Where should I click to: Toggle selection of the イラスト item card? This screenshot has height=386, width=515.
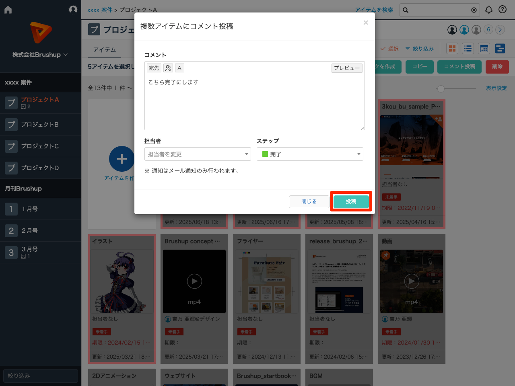click(122, 298)
